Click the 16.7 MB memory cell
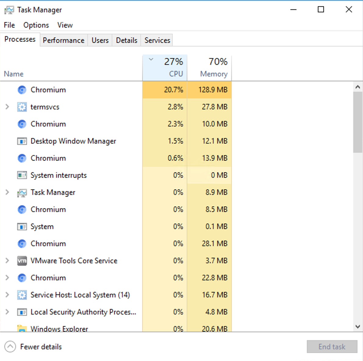 [x=209, y=295]
